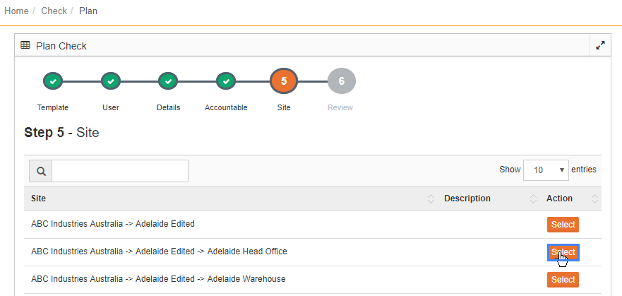
Task: Go to completed User step circle
Action: tap(111, 81)
